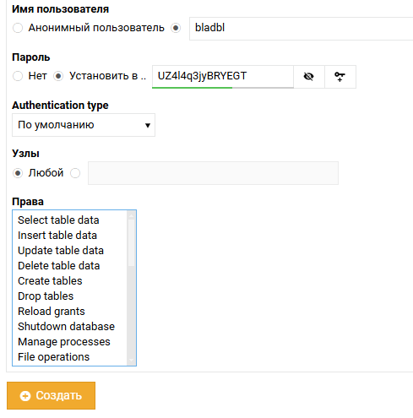
Task: Select the Select table data privilege
Action: tap(58, 220)
